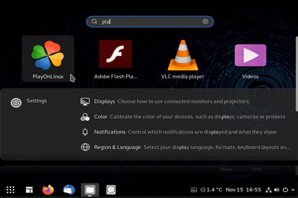Launch Thunderbird mail from the panel
Image resolution: width=298 pixels, height=198 pixels.
69,190
